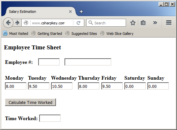Click the site identity globe icon
The height and width of the screenshot is (130, 177).
(x=26, y=23)
